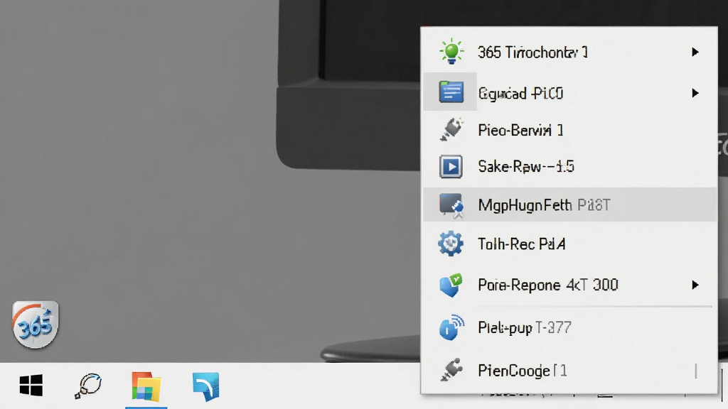Open the Windows Start button
Viewport: 728px width, 409px height.
(31, 386)
